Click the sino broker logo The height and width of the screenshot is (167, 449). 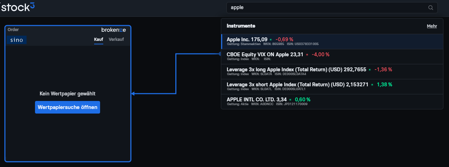click(x=16, y=40)
